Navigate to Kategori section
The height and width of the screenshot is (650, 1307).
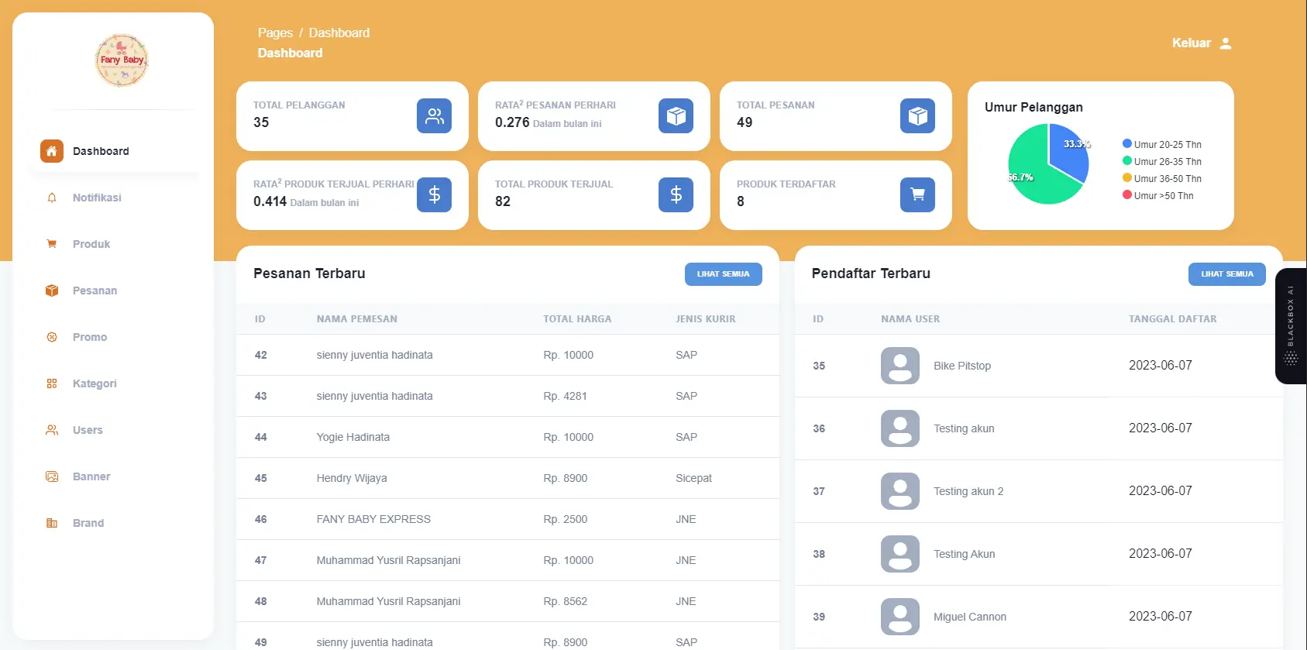pos(95,383)
